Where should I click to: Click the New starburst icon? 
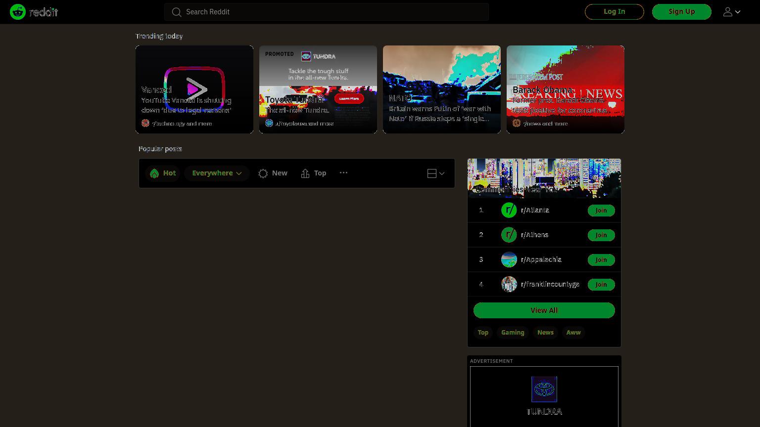pos(263,173)
